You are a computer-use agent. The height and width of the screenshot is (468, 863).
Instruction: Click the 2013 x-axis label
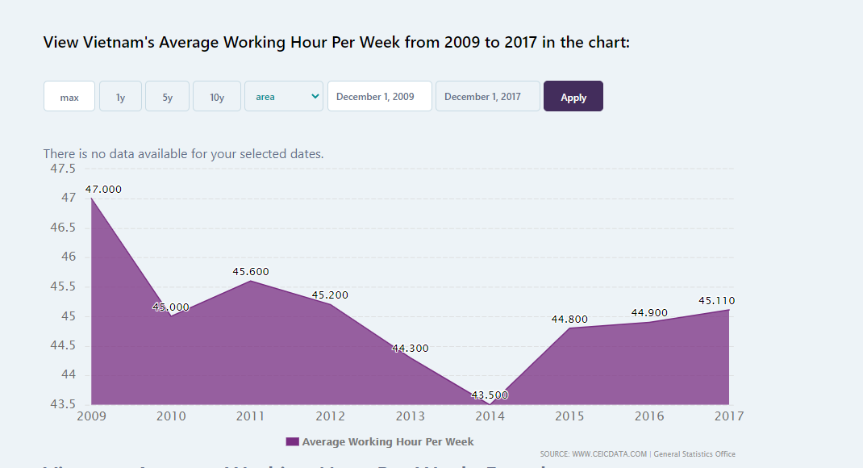410,416
